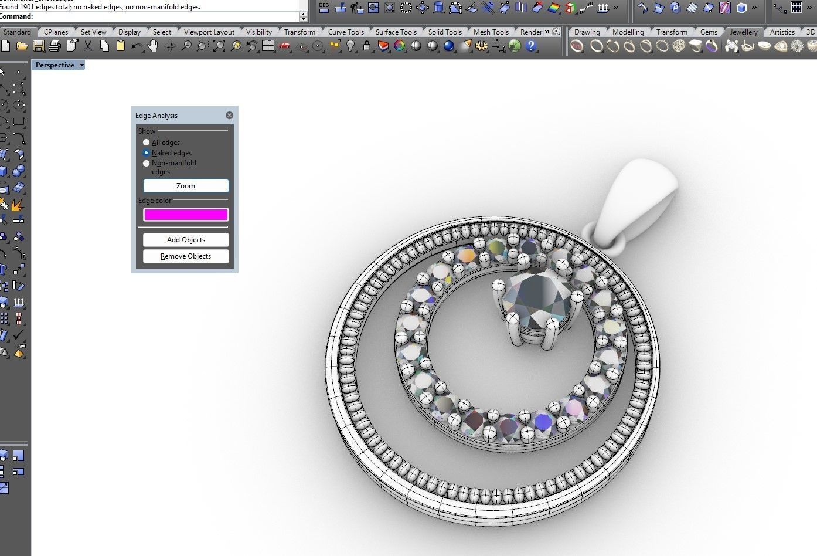Select Naked edges radio option
The width and height of the screenshot is (817, 556).
(147, 153)
